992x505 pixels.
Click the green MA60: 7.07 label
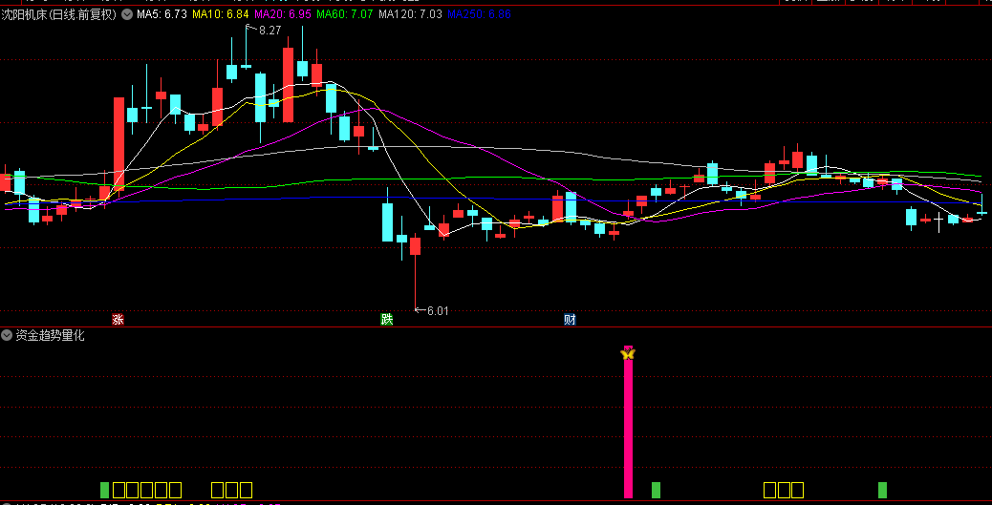(x=345, y=14)
